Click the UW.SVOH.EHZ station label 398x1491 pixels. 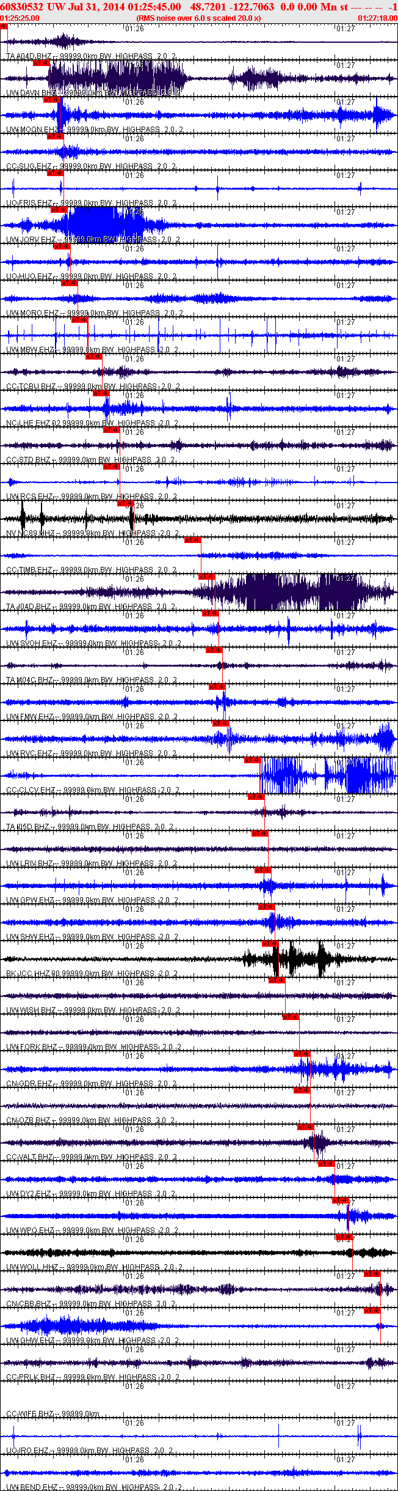point(32,643)
